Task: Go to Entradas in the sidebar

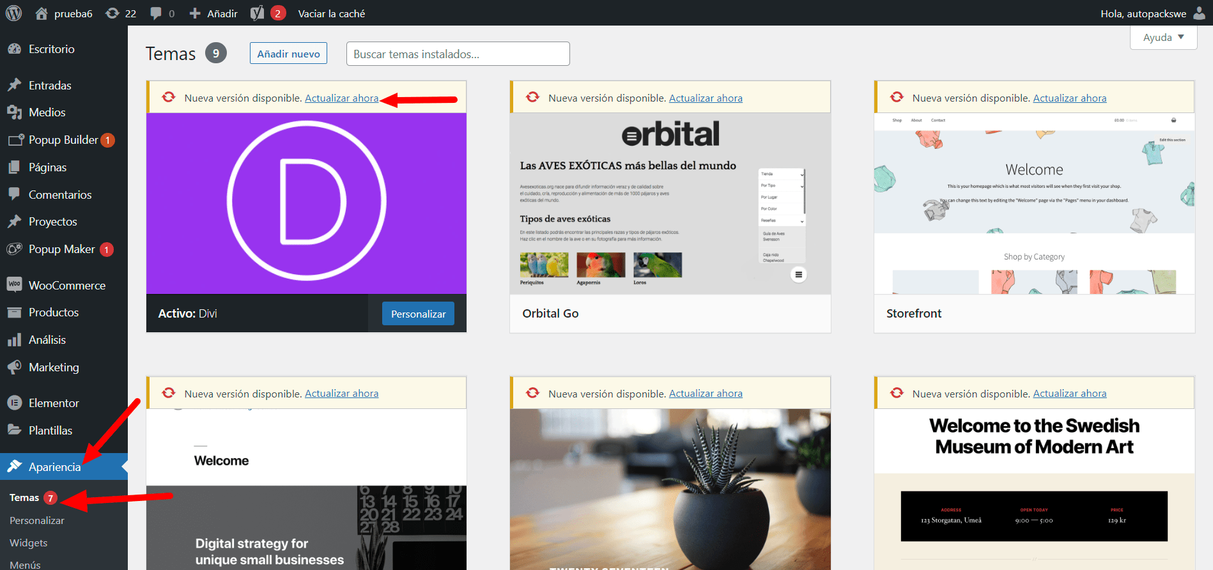Action: [50, 85]
